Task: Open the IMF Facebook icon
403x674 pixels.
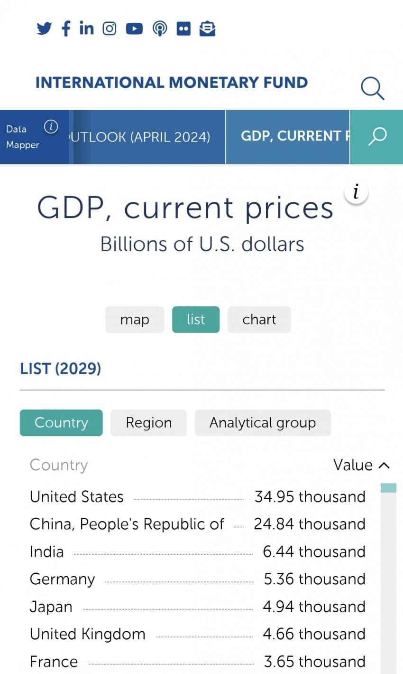Action: pos(66,28)
